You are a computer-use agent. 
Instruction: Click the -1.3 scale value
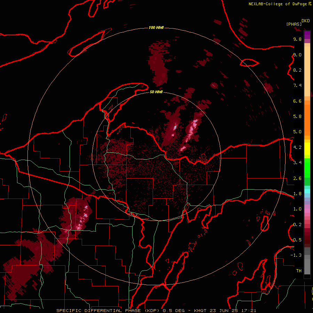(x=296, y=255)
